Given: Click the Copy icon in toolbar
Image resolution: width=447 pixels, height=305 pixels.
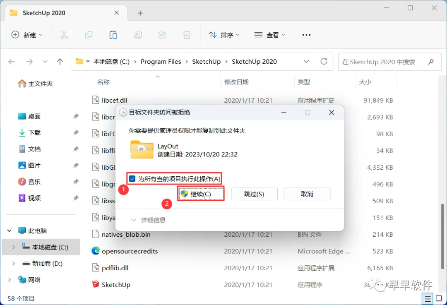Looking at the screenshot, I should pos(89,35).
